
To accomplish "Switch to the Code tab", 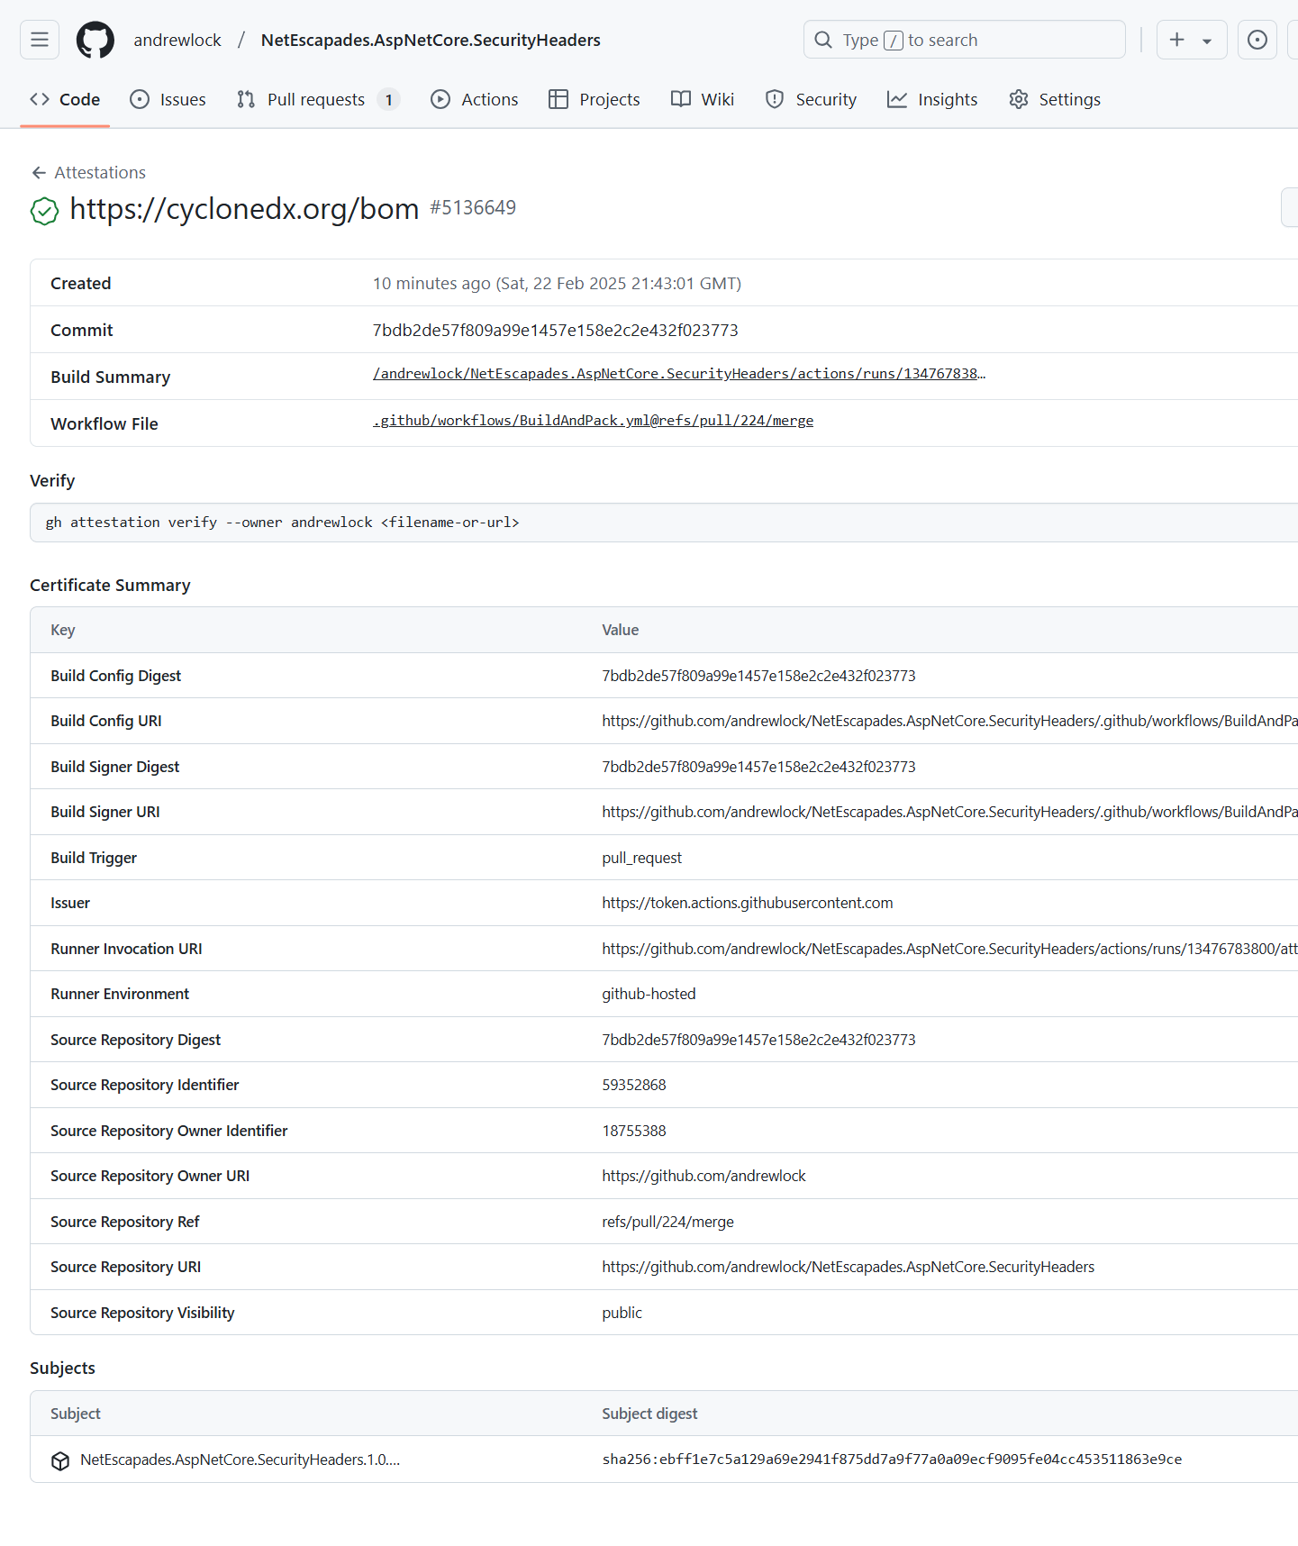I will tap(65, 99).
